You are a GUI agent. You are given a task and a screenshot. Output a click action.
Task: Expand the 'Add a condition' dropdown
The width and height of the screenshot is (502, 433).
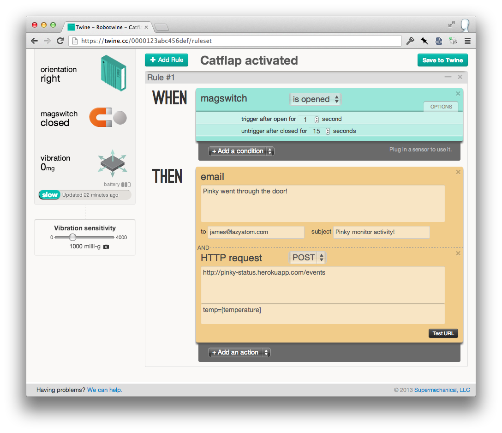pos(241,151)
